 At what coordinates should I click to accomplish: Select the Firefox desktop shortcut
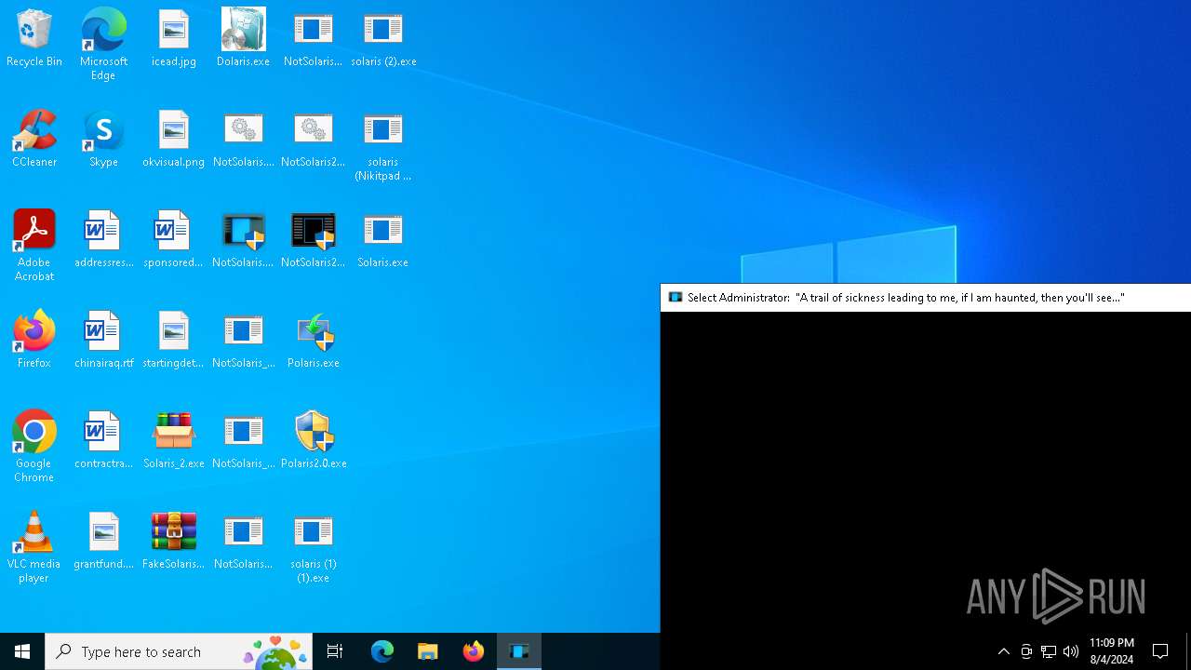coord(34,340)
